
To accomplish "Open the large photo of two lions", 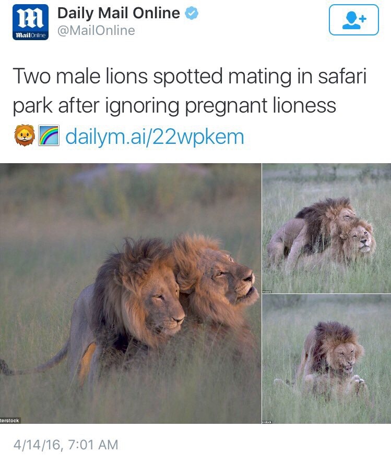I will [x=131, y=293].
